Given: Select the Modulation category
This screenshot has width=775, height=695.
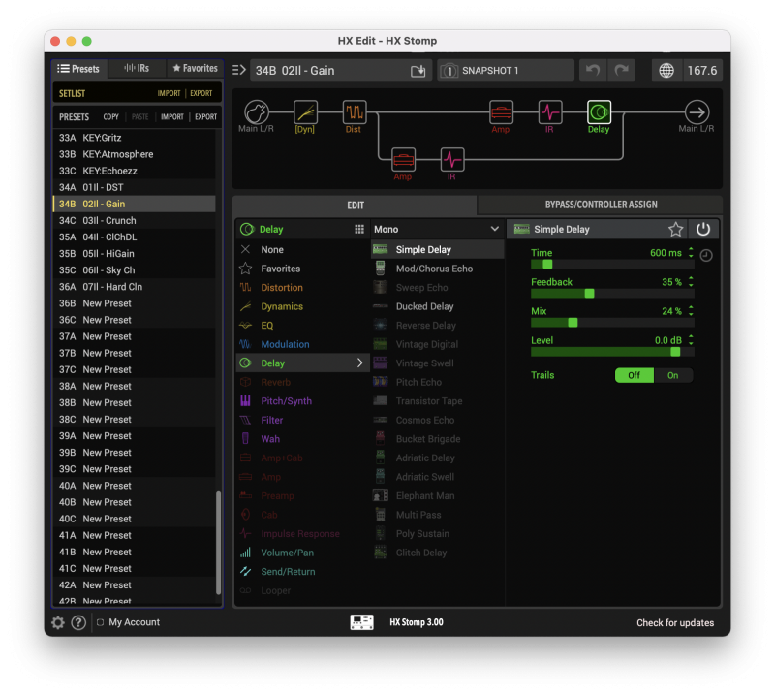Looking at the screenshot, I should point(302,344).
